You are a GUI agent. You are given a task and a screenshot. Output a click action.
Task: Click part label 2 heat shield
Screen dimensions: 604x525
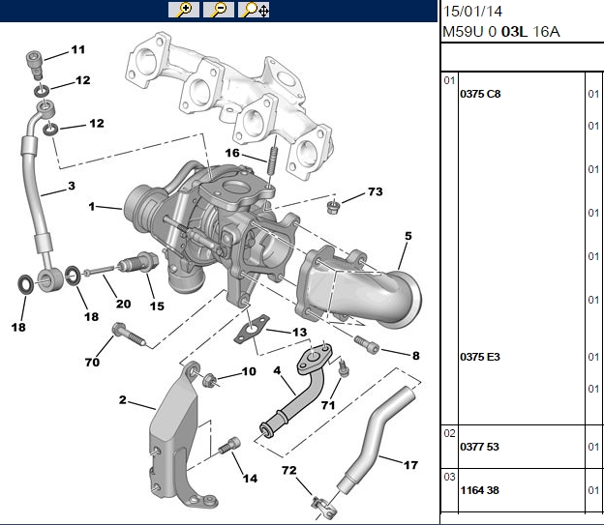coord(123,400)
